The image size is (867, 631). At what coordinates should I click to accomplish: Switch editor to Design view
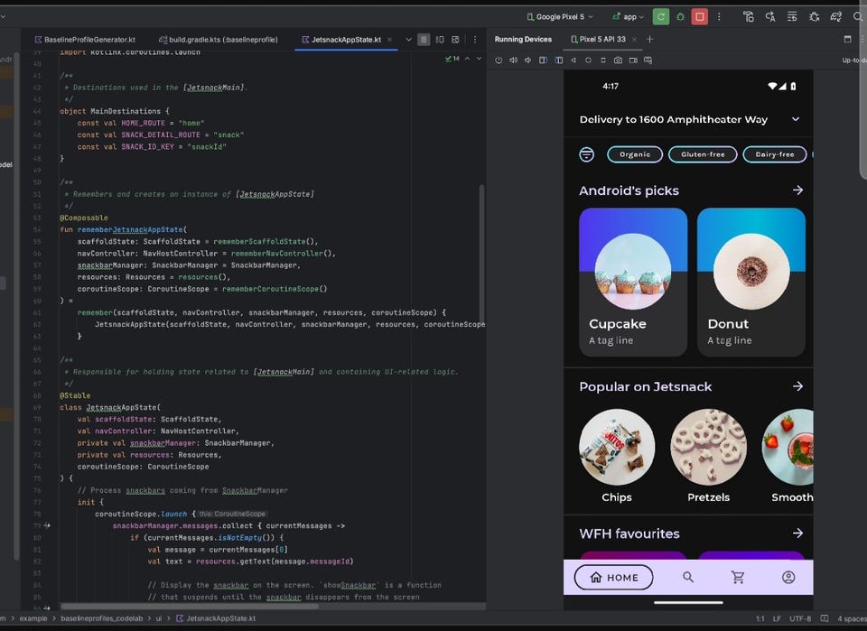(455, 39)
